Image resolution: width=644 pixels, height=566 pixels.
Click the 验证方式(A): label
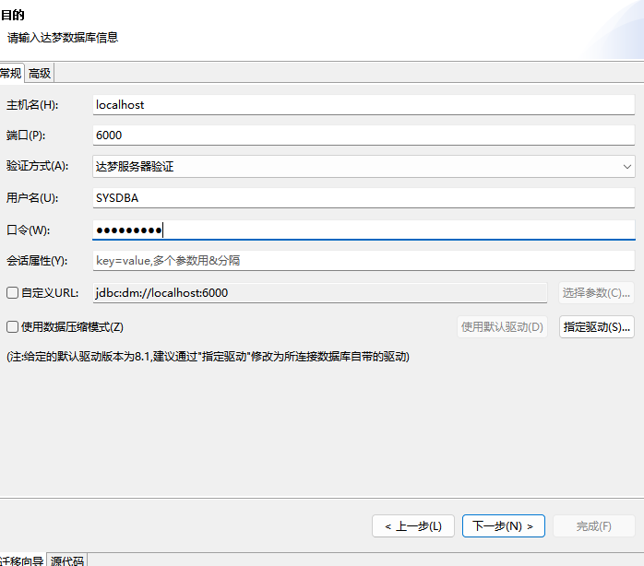(x=38, y=166)
